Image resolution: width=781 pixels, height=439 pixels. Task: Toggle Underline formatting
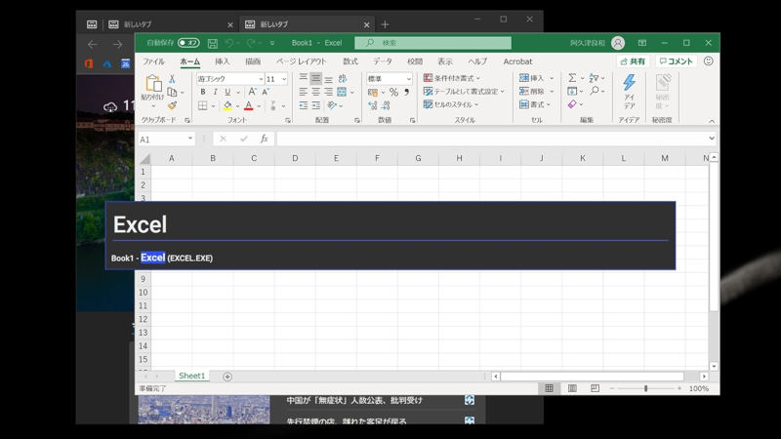(227, 92)
